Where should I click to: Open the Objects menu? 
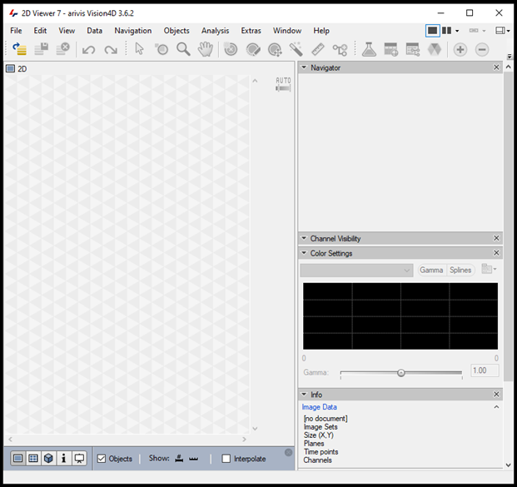pos(176,31)
